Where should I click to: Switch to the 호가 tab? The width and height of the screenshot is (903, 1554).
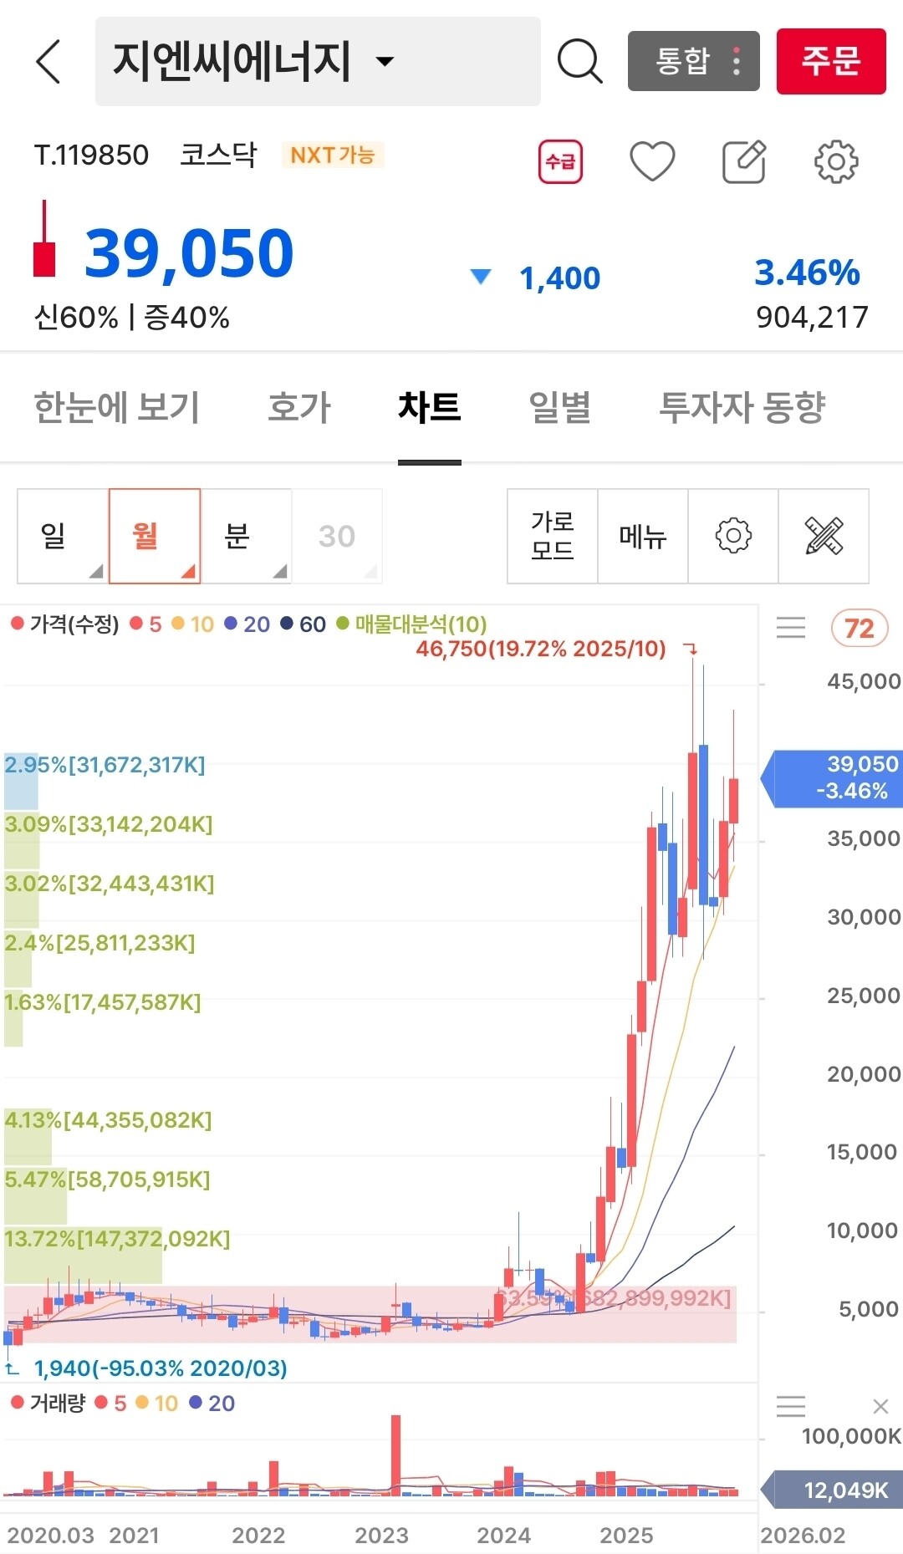[x=299, y=407]
